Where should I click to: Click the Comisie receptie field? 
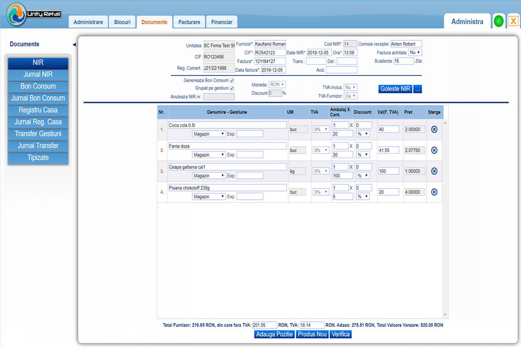point(406,44)
